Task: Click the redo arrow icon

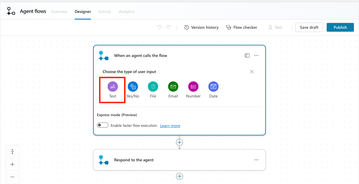Action: [168, 27]
